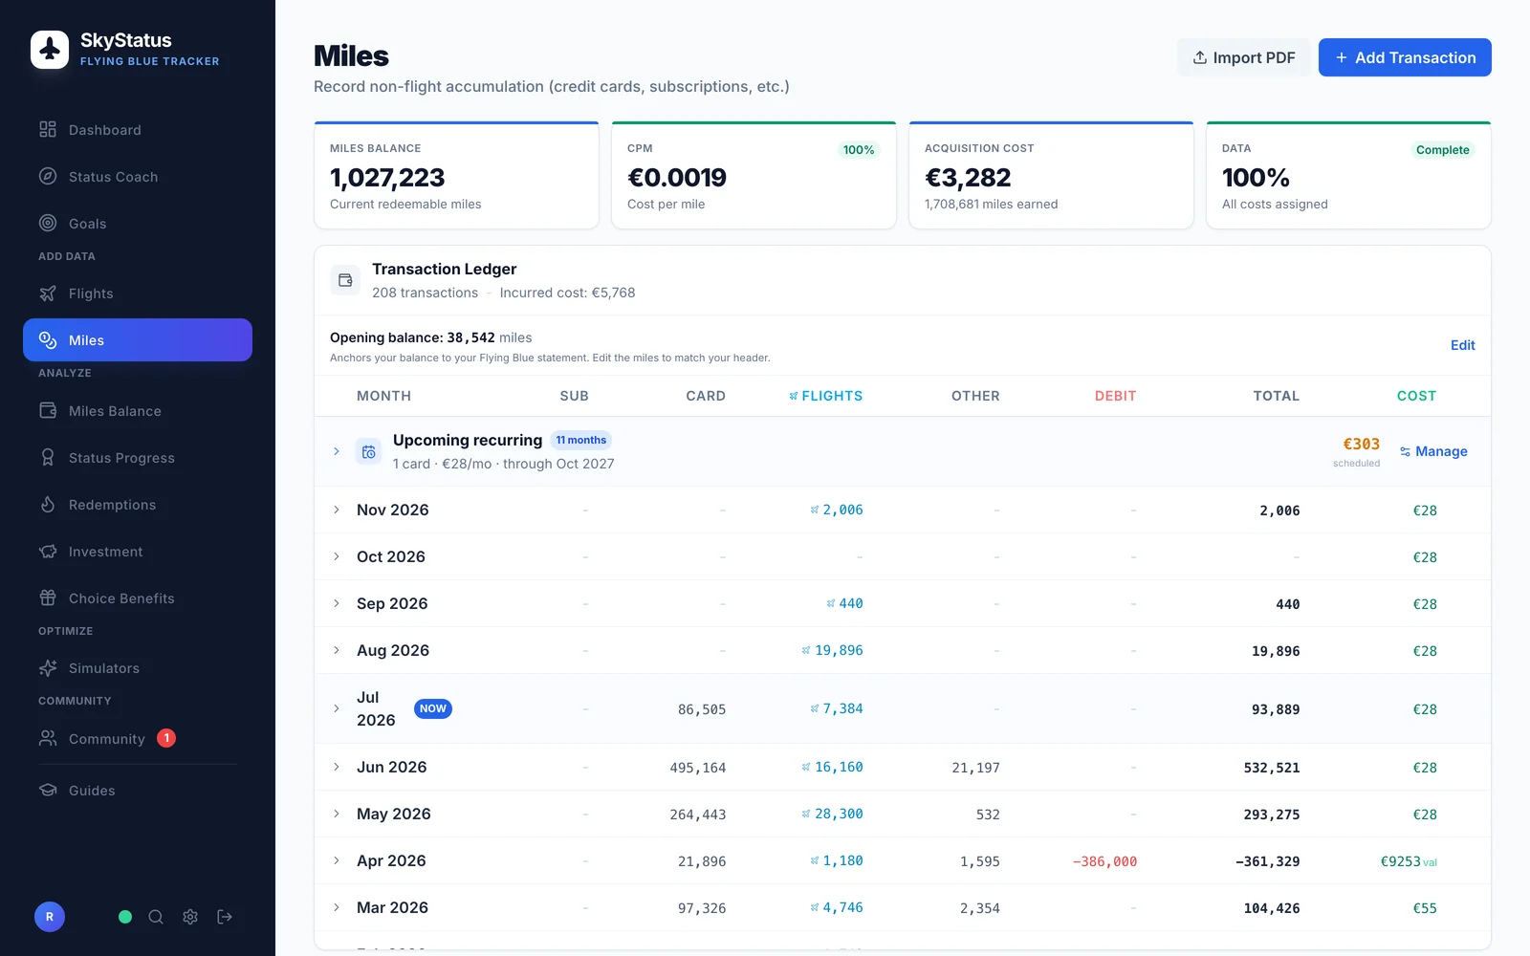Click the Simulators sparkle icon
This screenshot has height=956, width=1530.
48,668
